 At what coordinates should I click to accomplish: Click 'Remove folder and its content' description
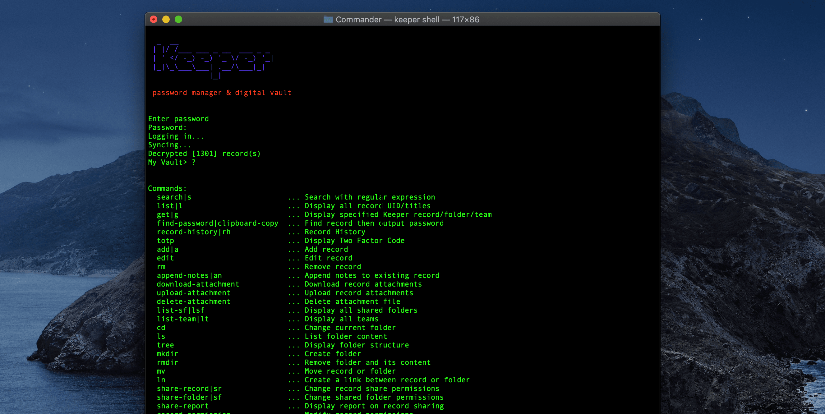pos(368,362)
